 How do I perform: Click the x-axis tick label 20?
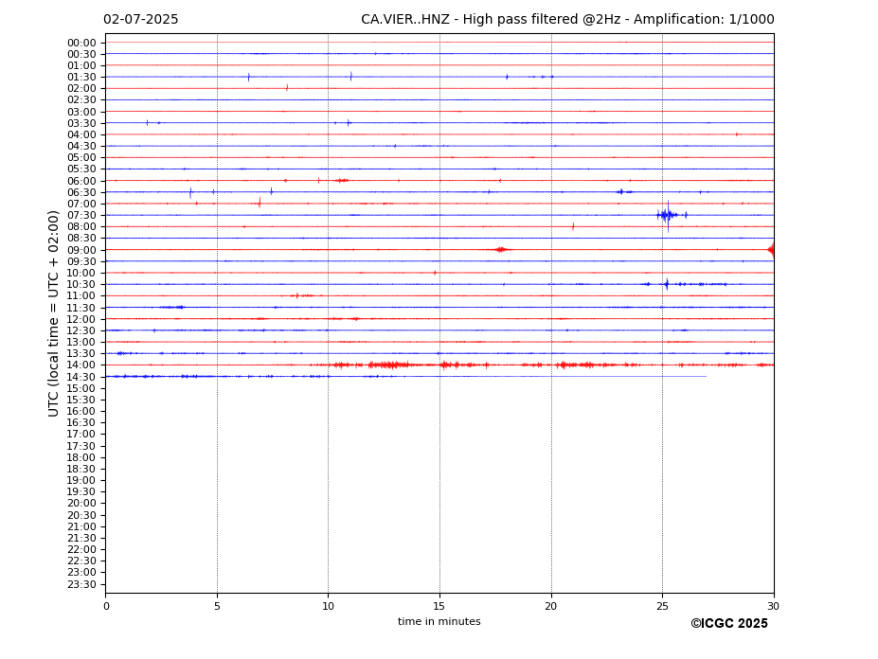[x=551, y=606]
